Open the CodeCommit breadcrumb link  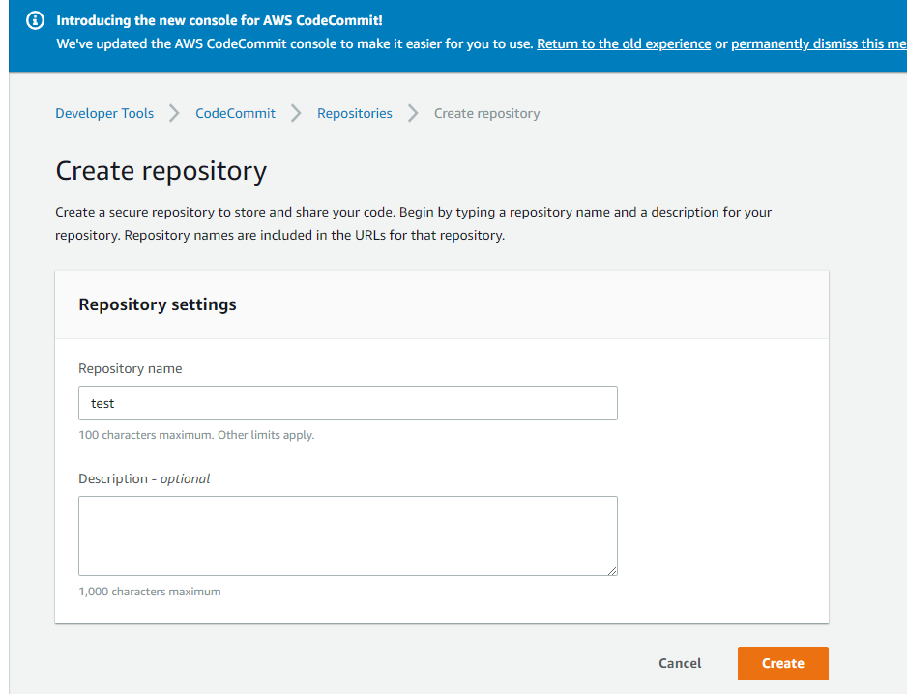pyautogui.click(x=235, y=113)
